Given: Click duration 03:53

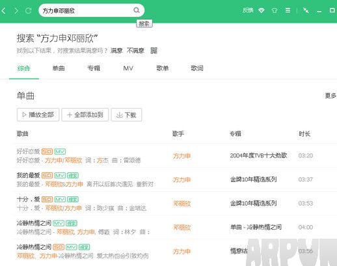Looking at the screenshot, I should [x=306, y=203].
